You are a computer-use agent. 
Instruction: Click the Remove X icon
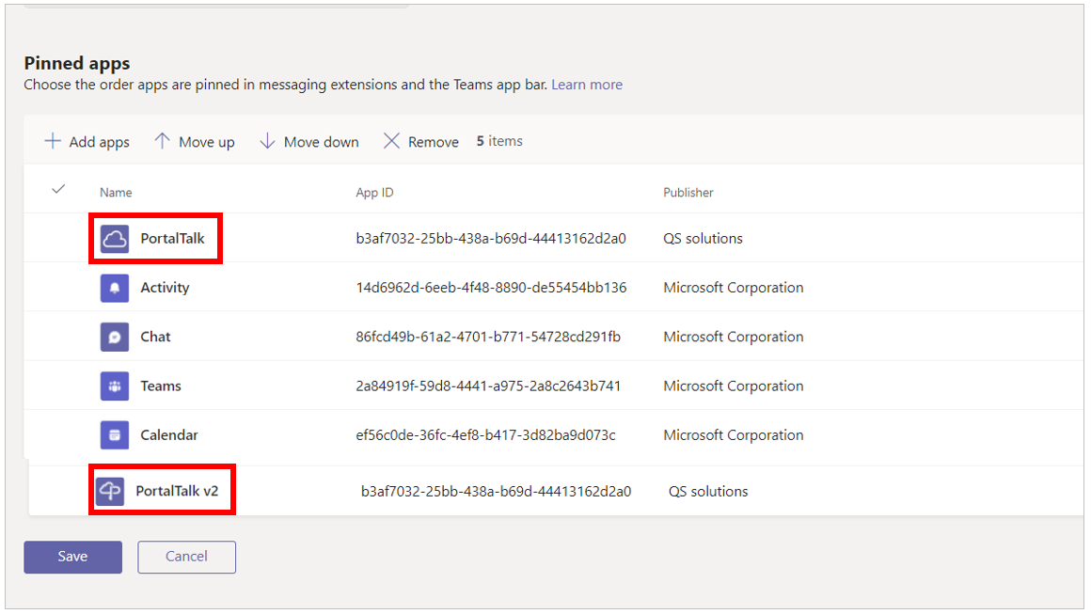pos(391,141)
